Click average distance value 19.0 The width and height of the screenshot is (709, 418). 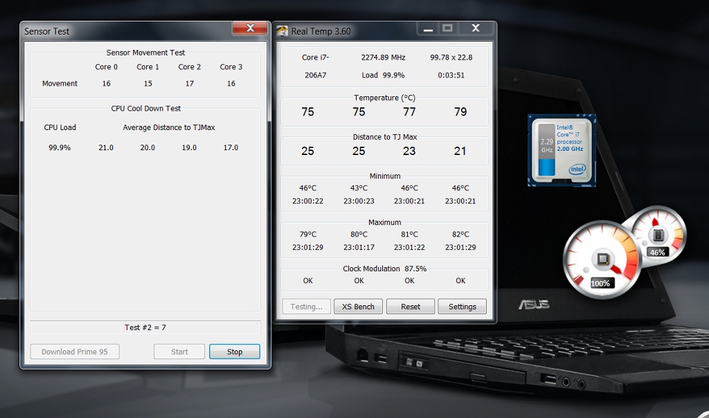[x=189, y=148]
